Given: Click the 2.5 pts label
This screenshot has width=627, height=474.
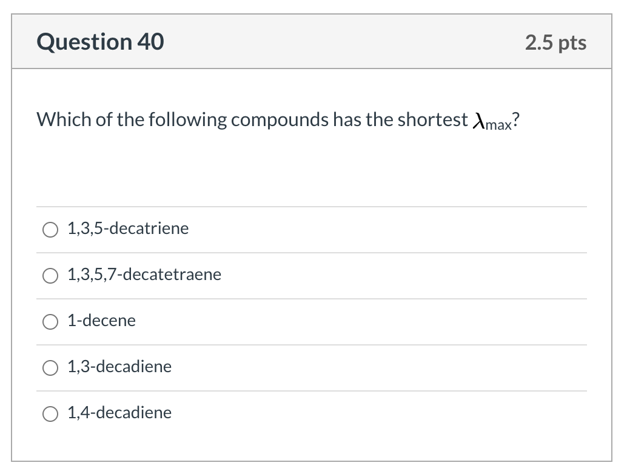Looking at the screenshot, I should (x=556, y=42).
